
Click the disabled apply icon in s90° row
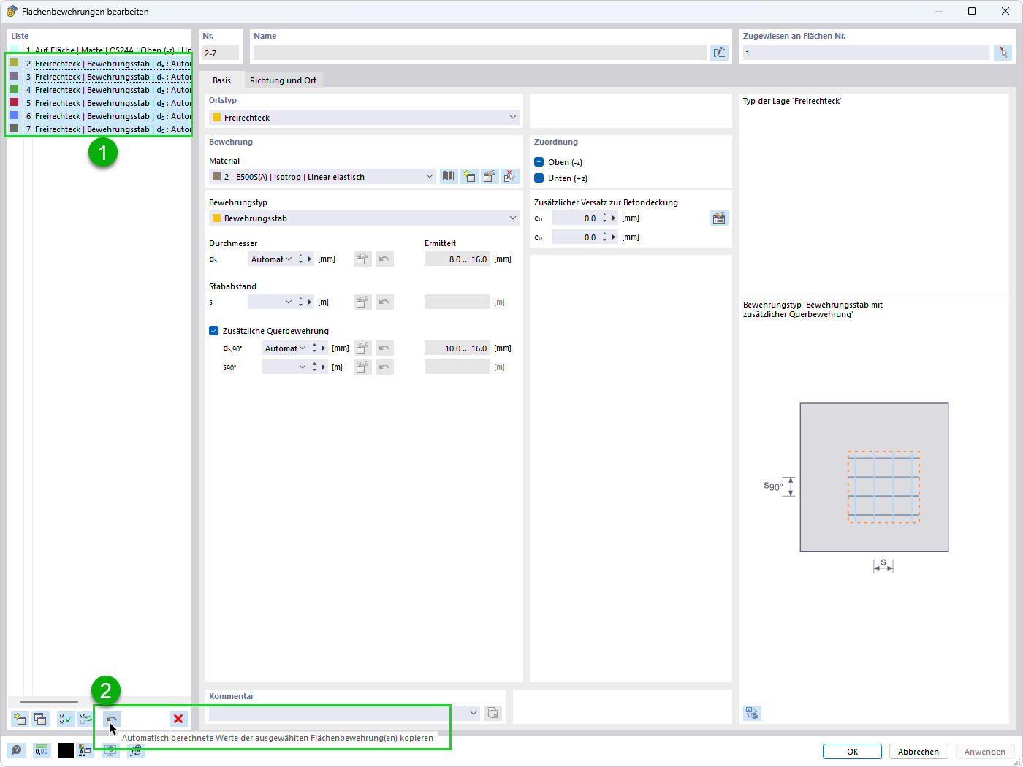point(362,367)
